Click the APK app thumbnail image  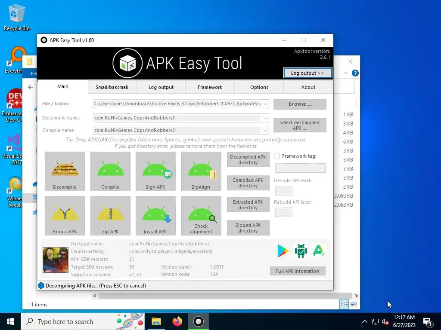(x=56, y=260)
